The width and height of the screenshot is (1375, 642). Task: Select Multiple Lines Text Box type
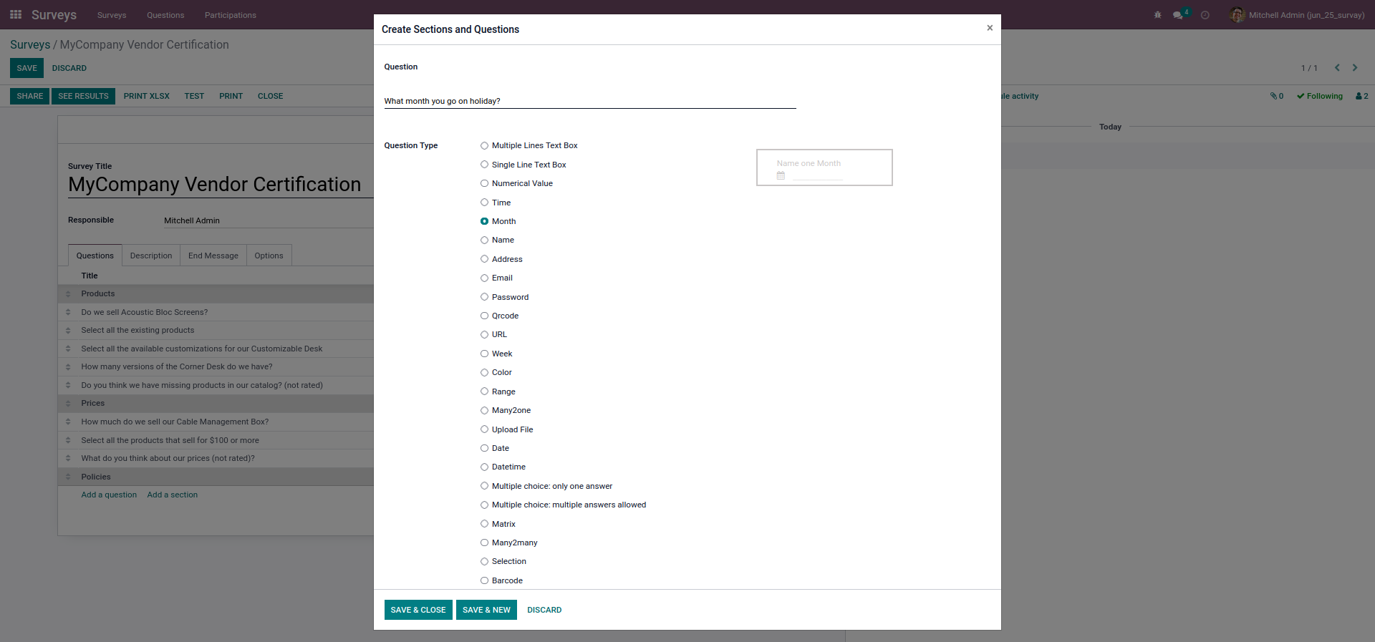485,145
